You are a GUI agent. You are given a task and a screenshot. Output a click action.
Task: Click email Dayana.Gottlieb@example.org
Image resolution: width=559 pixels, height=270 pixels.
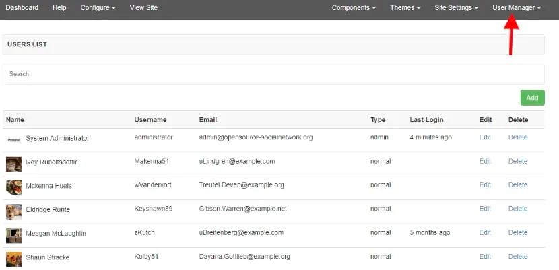point(244,256)
